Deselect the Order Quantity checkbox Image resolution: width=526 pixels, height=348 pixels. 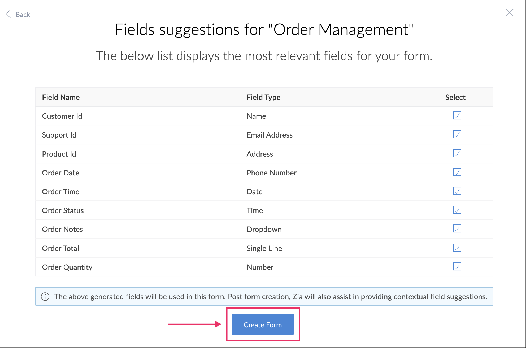[x=457, y=267]
